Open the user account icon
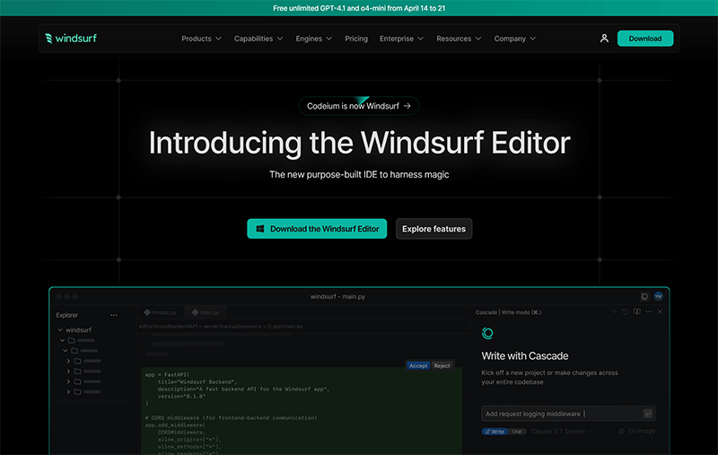Screen dimensions: 718x455 (604, 39)
